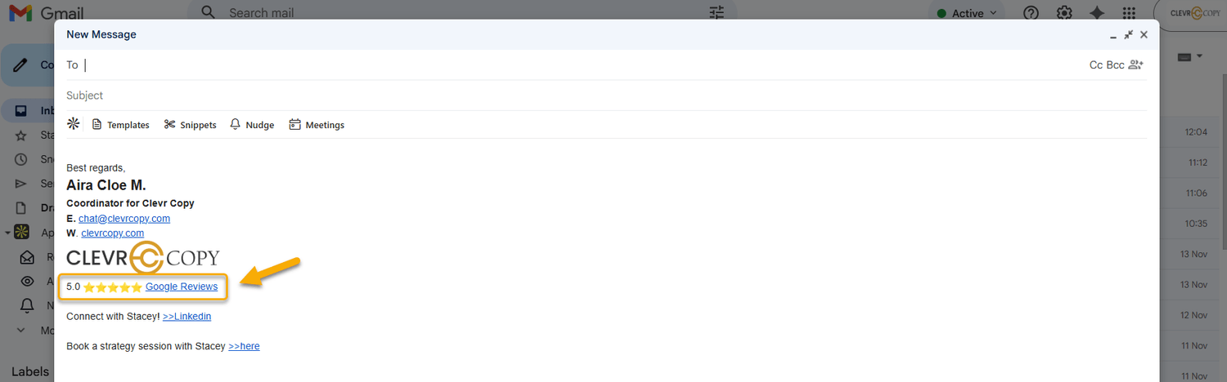This screenshot has width=1227, height=382.
Task: Collapse the More section chevron in sidebar
Action: (21, 331)
